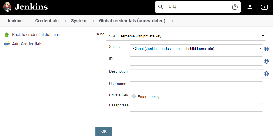Open Add Credentials sidebar link
Image resolution: width=273 pixels, height=139 pixels.
pyautogui.click(x=27, y=44)
